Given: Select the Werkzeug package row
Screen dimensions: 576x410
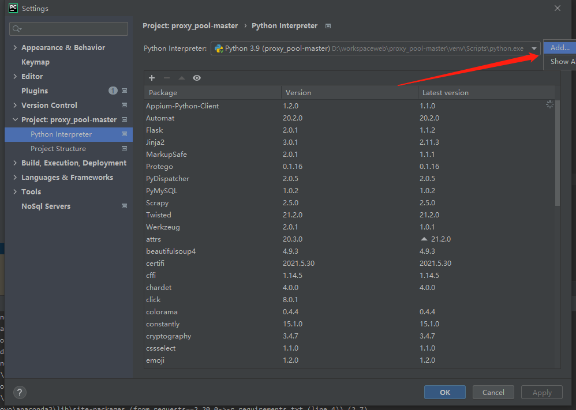Looking at the screenshot, I should coord(349,227).
